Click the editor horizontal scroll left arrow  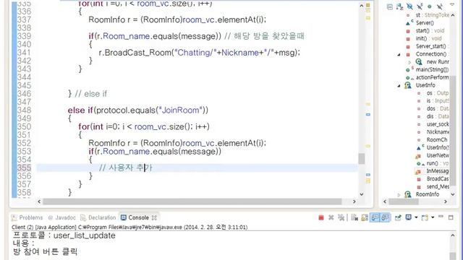39,201
